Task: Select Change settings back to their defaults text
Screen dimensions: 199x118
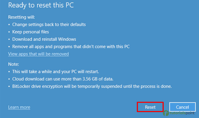Action: tap(49, 24)
